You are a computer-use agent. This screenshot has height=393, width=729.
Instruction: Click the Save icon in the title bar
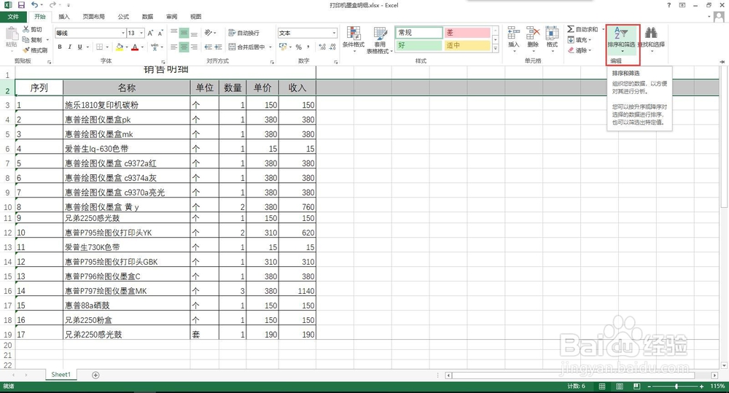coord(21,5)
